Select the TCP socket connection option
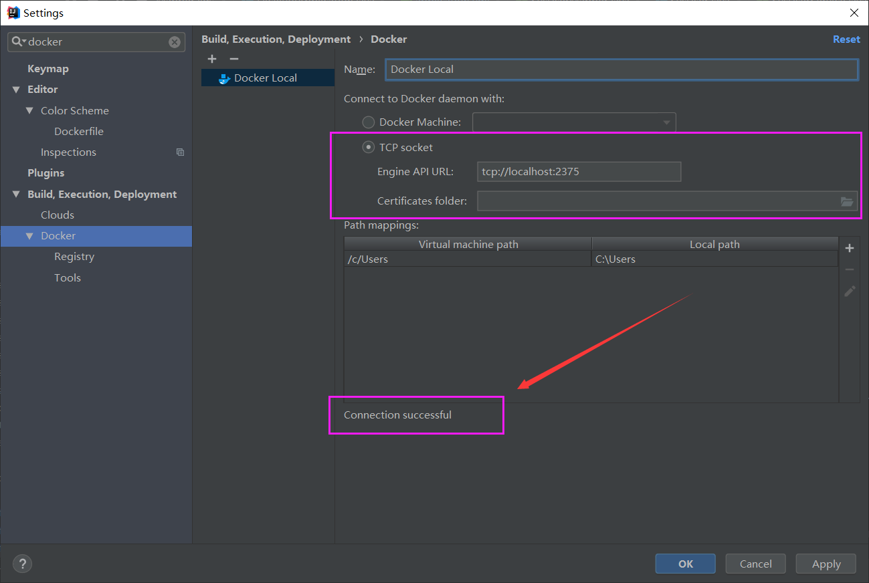869x583 pixels. [368, 147]
